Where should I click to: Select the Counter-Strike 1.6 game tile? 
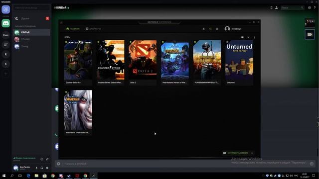[78, 62]
